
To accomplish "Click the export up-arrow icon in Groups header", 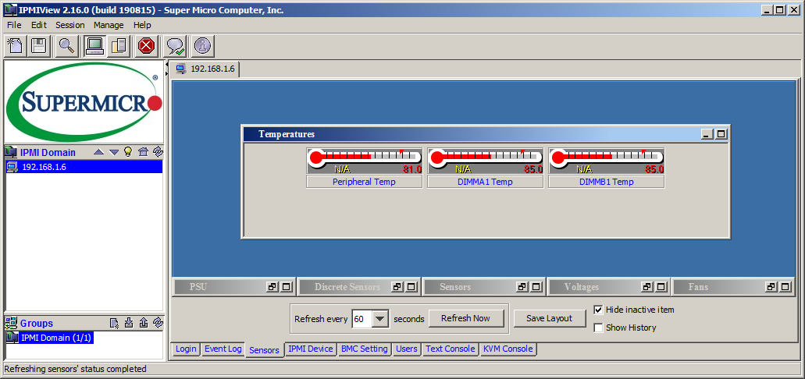I will [144, 323].
